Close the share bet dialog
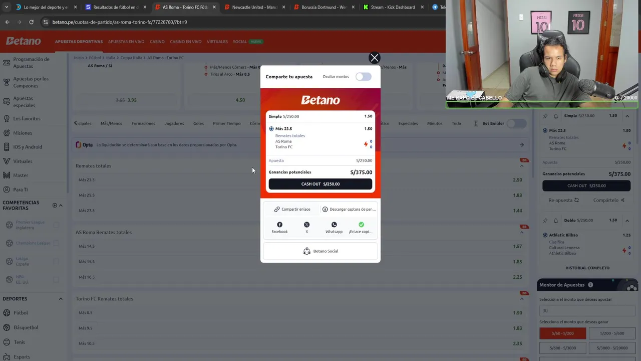The image size is (641, 361). click(375, 58)
